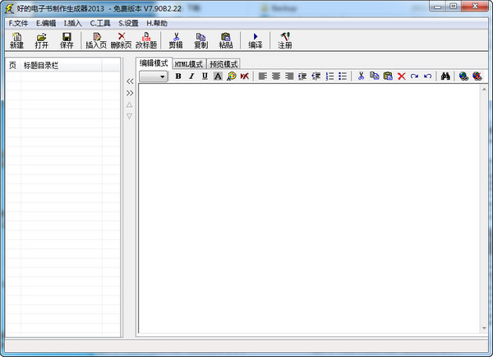
Task: Collapse panel with the << arrows
Action: (129, 81)
